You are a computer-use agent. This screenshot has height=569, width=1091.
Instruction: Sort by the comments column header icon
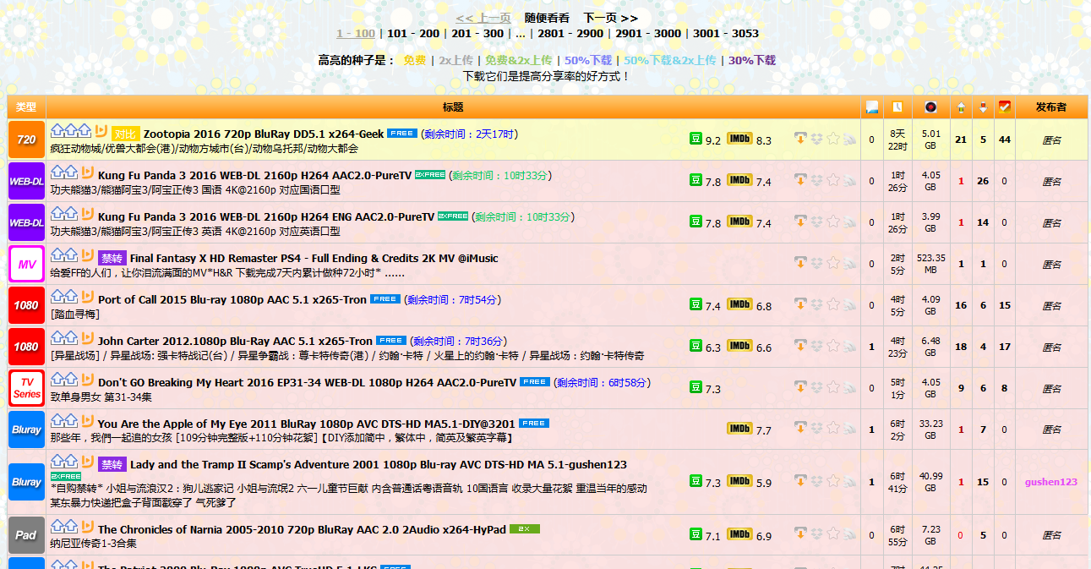[x=872, y=107]
